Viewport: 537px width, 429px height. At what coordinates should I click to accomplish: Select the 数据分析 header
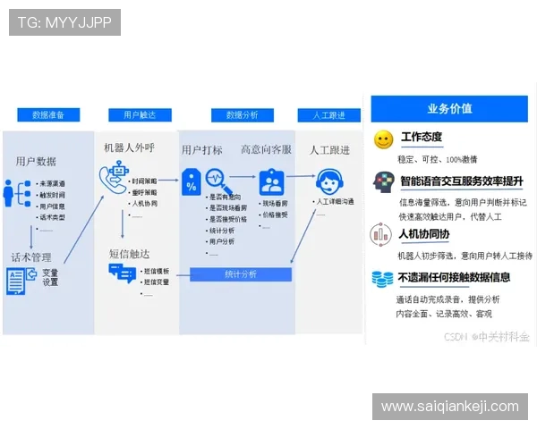[243, 115]
